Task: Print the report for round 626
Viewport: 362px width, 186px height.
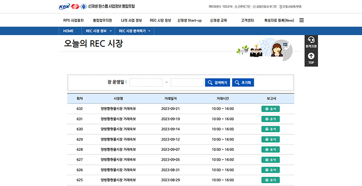Action: 270,170
